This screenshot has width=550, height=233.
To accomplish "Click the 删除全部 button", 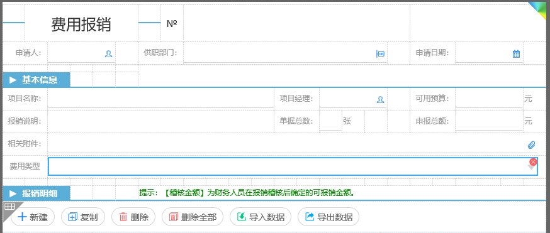I will 192,217.
